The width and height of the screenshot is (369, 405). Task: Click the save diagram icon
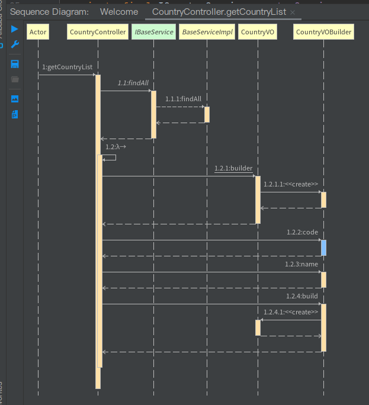[x=15, y=64]
